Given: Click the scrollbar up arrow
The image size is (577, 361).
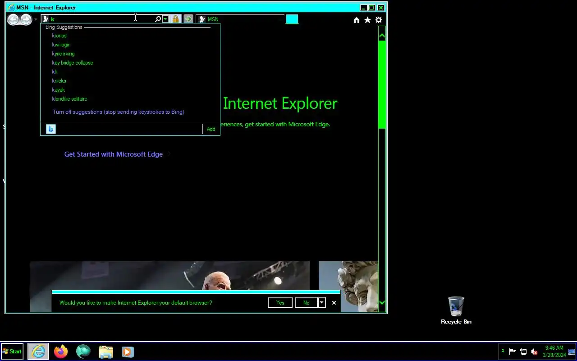Looking at the screenshot, I should (382, 35).
